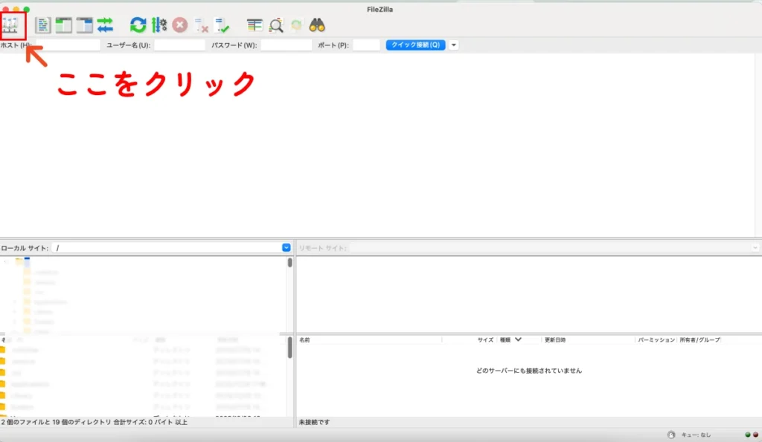Open the ローカル サイト path dropdown

pyautogui.click(x=286, y=248)
